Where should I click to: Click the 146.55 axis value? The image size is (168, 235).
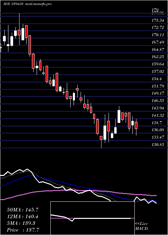pos(158,101)
